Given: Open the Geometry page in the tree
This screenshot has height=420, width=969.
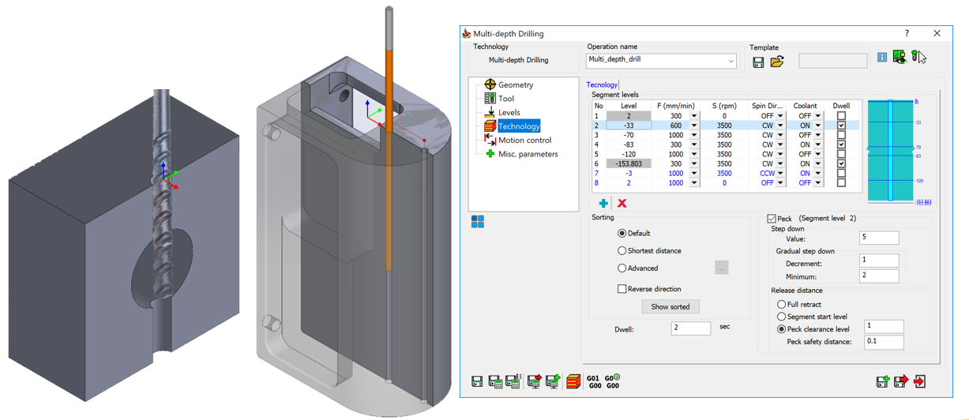Looking at the screenshot, I should point(515,84).
